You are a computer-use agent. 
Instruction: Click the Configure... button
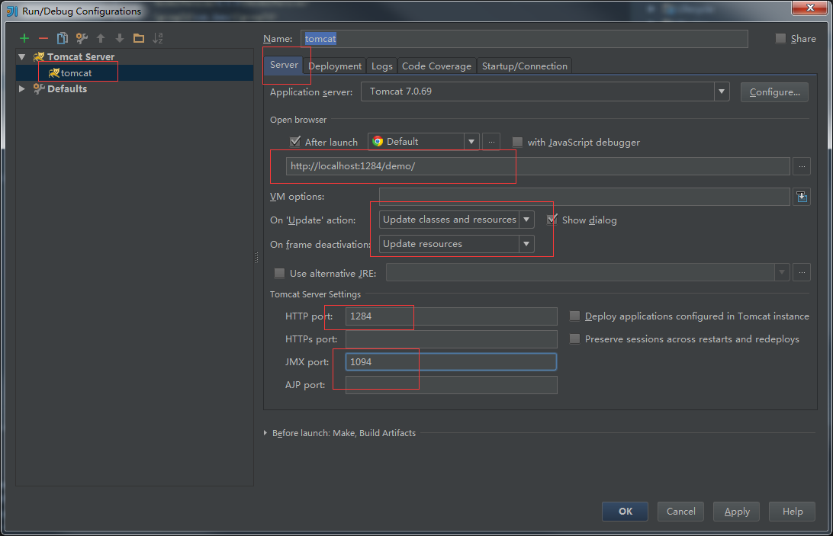pos(774,92)
